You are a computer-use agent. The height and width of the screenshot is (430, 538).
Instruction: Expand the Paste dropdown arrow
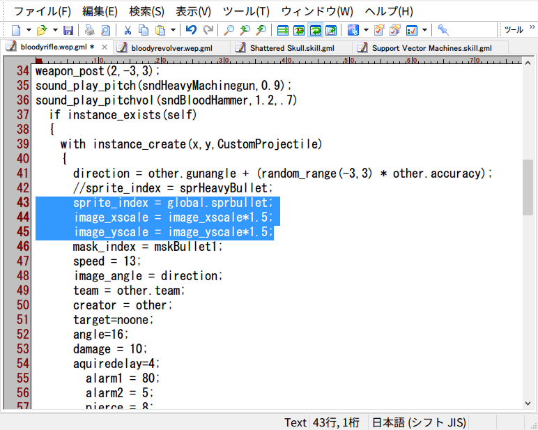pyautogui.click(x=172, y=30)
